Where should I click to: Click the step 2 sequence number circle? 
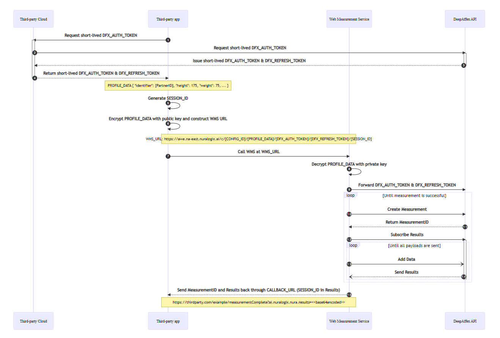click(35, 53)
